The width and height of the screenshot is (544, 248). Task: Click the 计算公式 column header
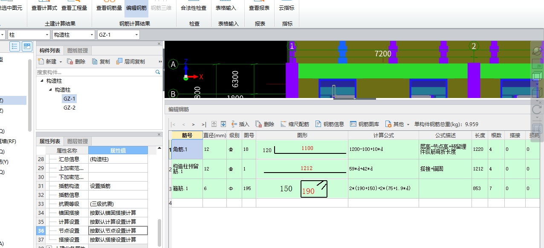coord(383,136)
